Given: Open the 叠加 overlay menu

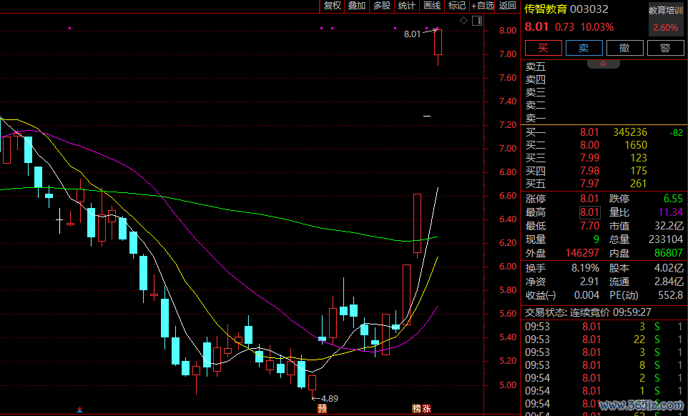Looking at the screenshot, I should tap(357, 6).
